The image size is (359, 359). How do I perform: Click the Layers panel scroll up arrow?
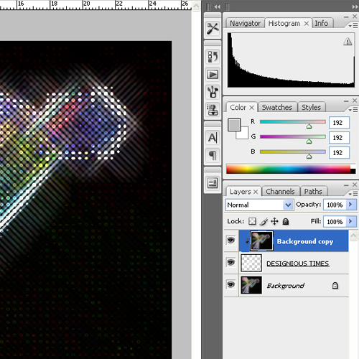tap(353, 236)
